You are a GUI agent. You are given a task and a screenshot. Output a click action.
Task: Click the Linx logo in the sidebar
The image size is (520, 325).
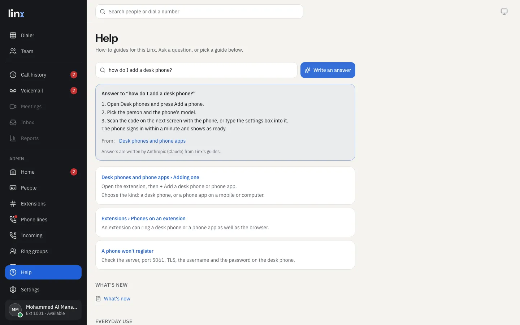point(16,14)
